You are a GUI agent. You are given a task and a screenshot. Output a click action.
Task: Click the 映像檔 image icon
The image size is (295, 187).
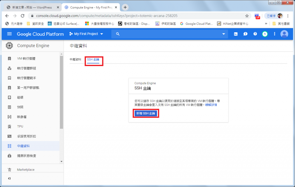10,117
